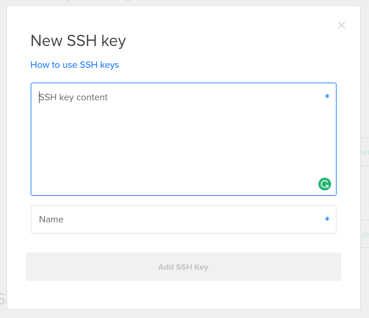Click the Name placeholder label
This screenshot has height=318, width=369.
51,219
